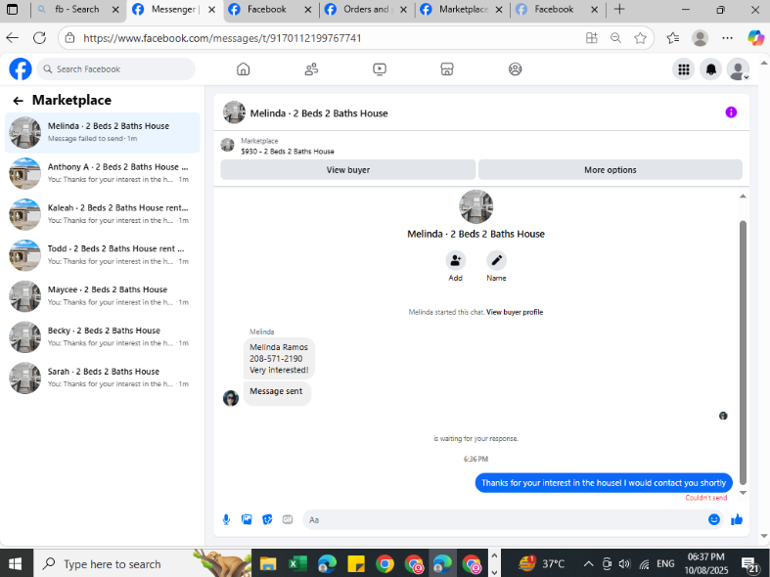Click the URL address bar

pos(324,38)
